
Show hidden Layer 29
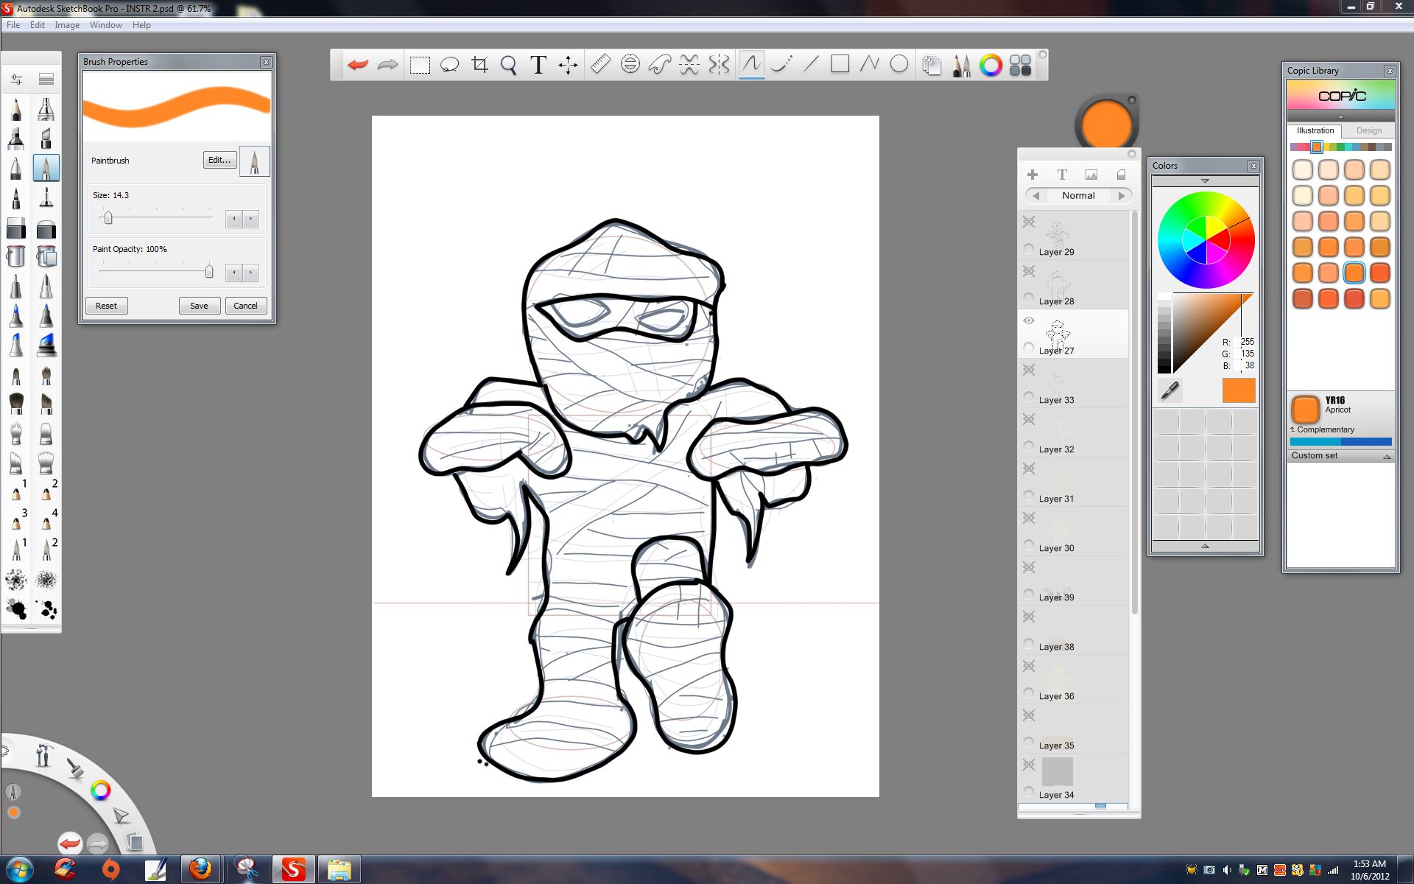(x=1029, y=222)
